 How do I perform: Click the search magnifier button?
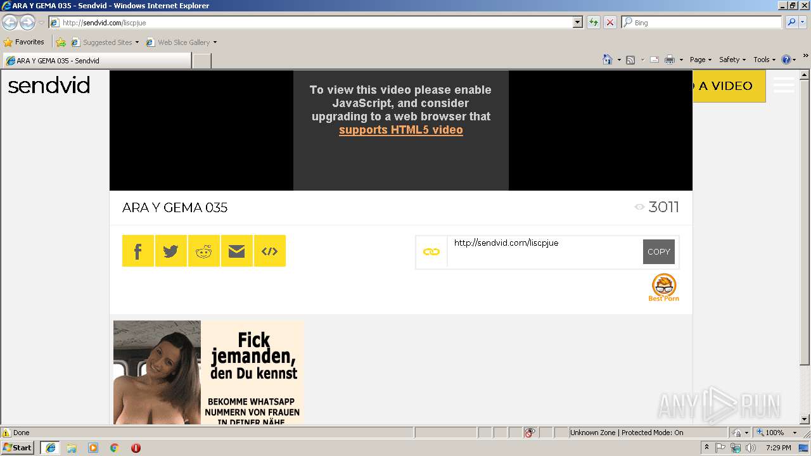point(791,22)
